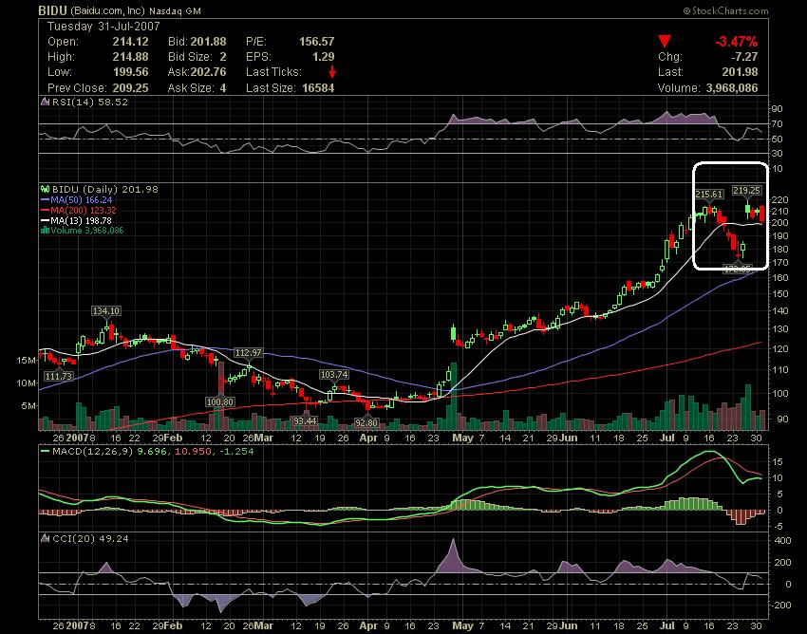The height and width of the screenshot is (634, 807).
Task: Click the Bid Size value 2
Action: [x=223, y=57]
